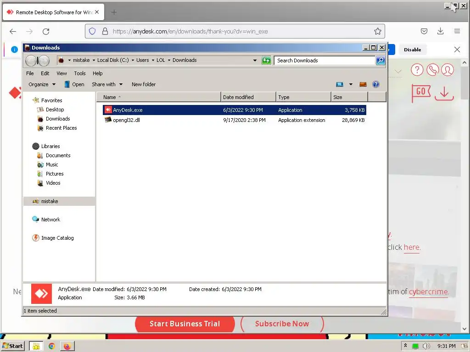Open the views options dropdown arrow
This screenshot has width=470, height=352.
pos(351,84)
